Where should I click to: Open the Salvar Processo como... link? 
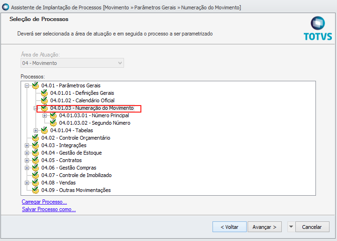(x=49, y=209)
